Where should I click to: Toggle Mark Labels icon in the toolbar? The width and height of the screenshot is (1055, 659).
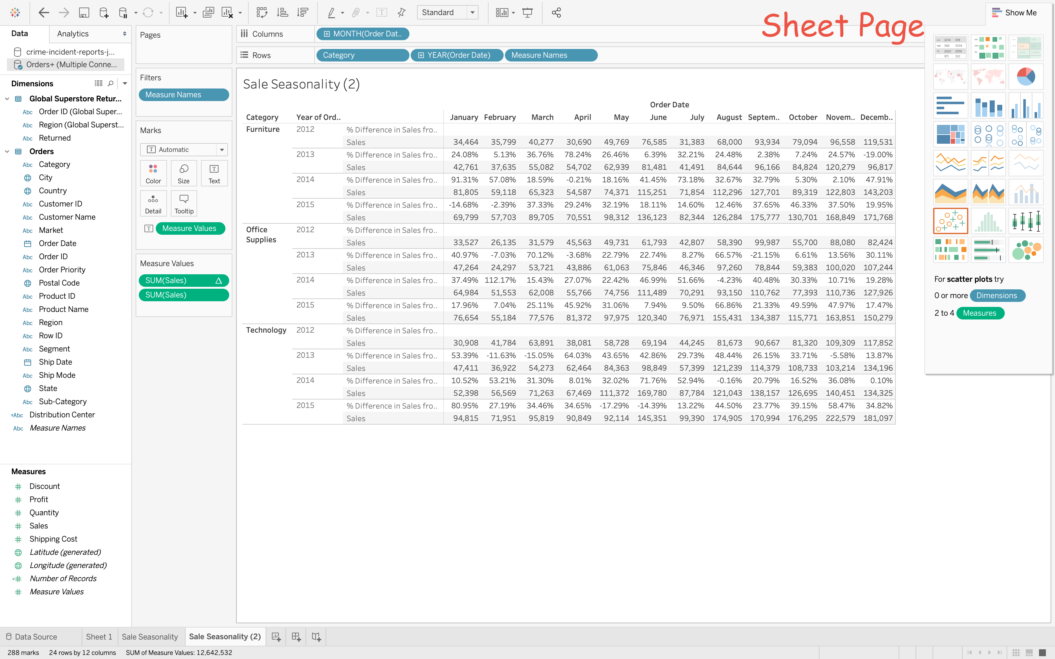381,13
